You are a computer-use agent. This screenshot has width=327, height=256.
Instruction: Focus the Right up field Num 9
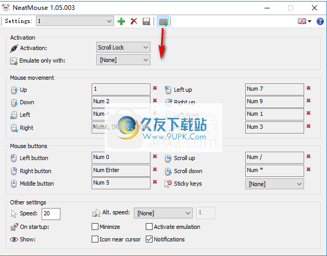[x=274, y=102]
